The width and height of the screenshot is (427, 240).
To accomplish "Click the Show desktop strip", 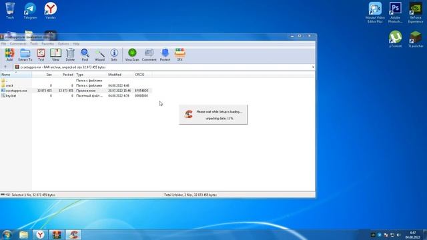I will click(x=425, y=235).
